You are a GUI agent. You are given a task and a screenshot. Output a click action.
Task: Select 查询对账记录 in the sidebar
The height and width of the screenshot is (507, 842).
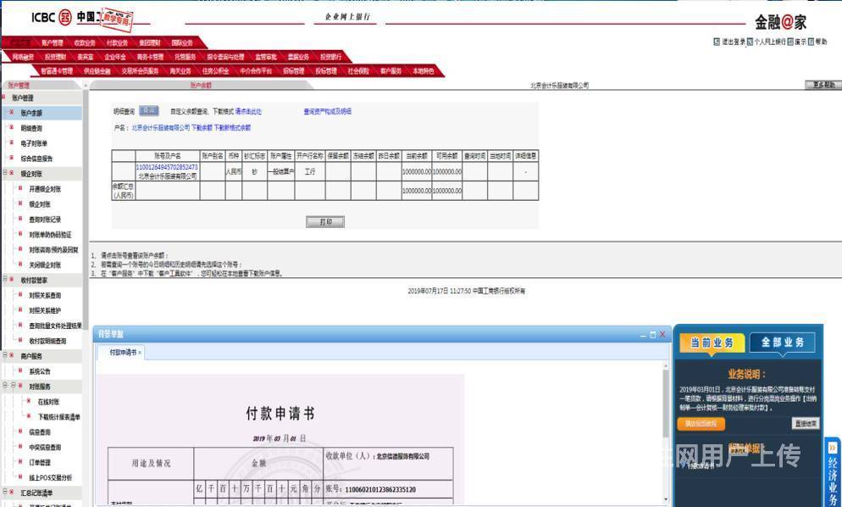pyautogui.click(x=45, y=220)
